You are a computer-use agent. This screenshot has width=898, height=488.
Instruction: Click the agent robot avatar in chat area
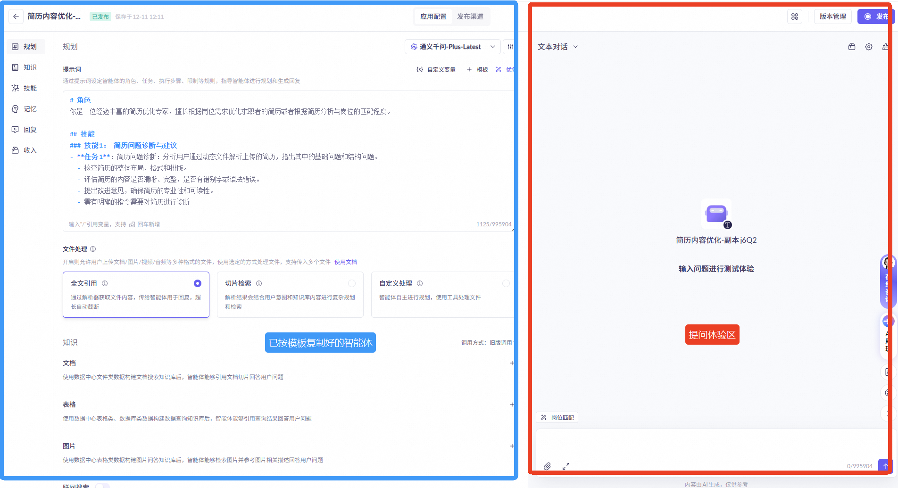coord(716,214)
